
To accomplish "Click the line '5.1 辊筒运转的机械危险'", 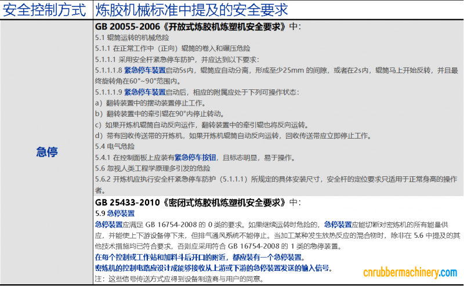I will 132,38.
